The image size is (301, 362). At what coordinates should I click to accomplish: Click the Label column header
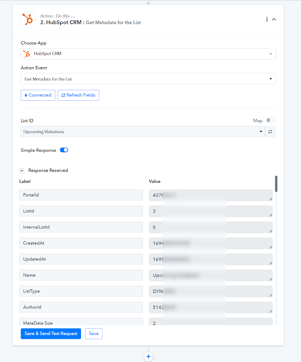pos(25,182)
